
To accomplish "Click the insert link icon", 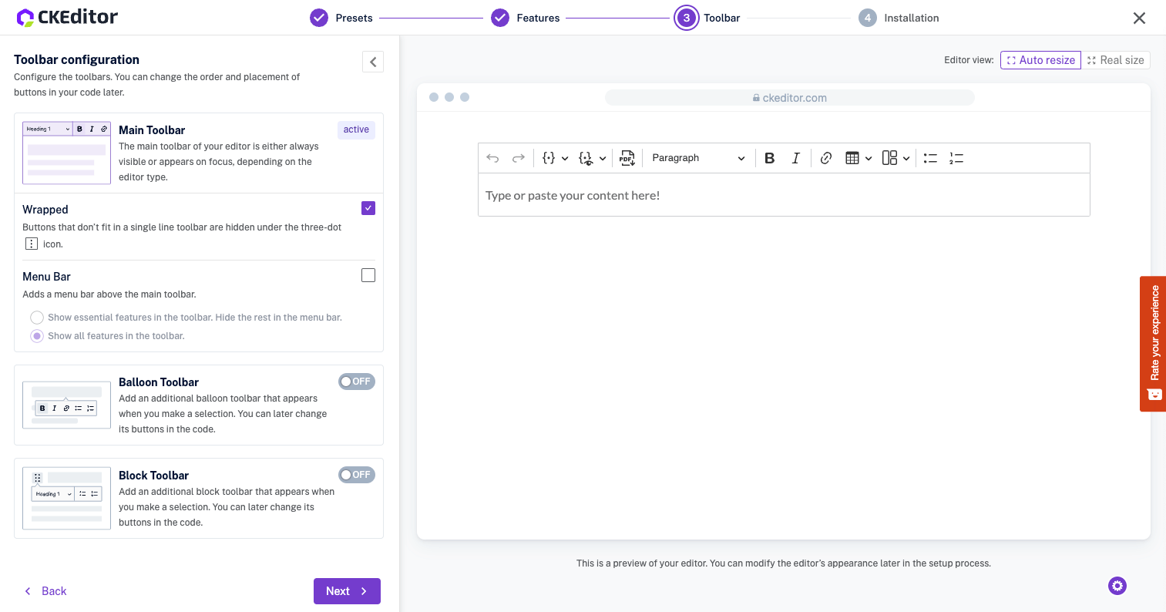I will tap(826, 158).
